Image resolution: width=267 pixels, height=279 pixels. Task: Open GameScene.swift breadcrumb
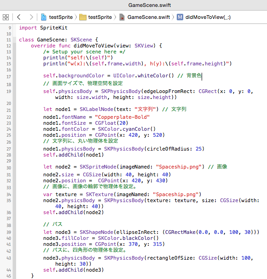[149, 17]
